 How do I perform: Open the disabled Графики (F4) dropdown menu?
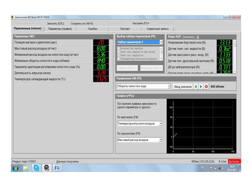coord(165,23)
